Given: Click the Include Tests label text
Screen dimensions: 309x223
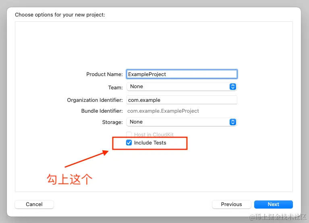Looking at the screenshot, I should (150, 143).
